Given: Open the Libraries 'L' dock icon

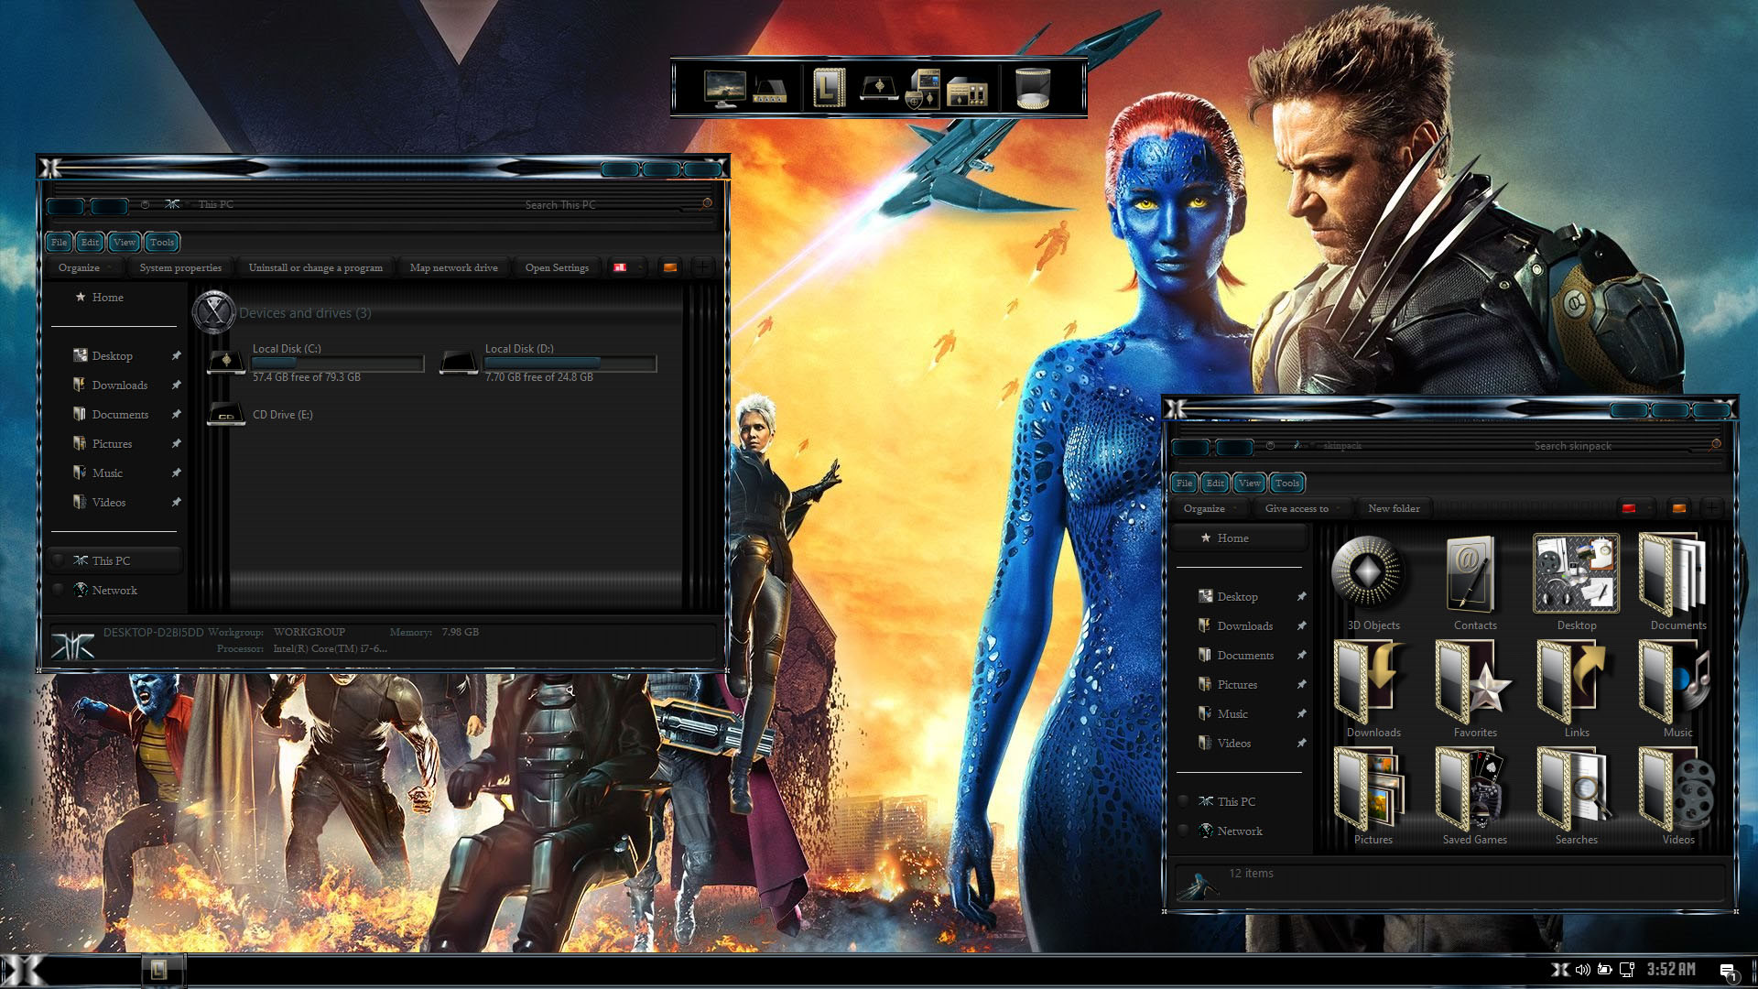Looking at the screenshot, I should [829, 89].
